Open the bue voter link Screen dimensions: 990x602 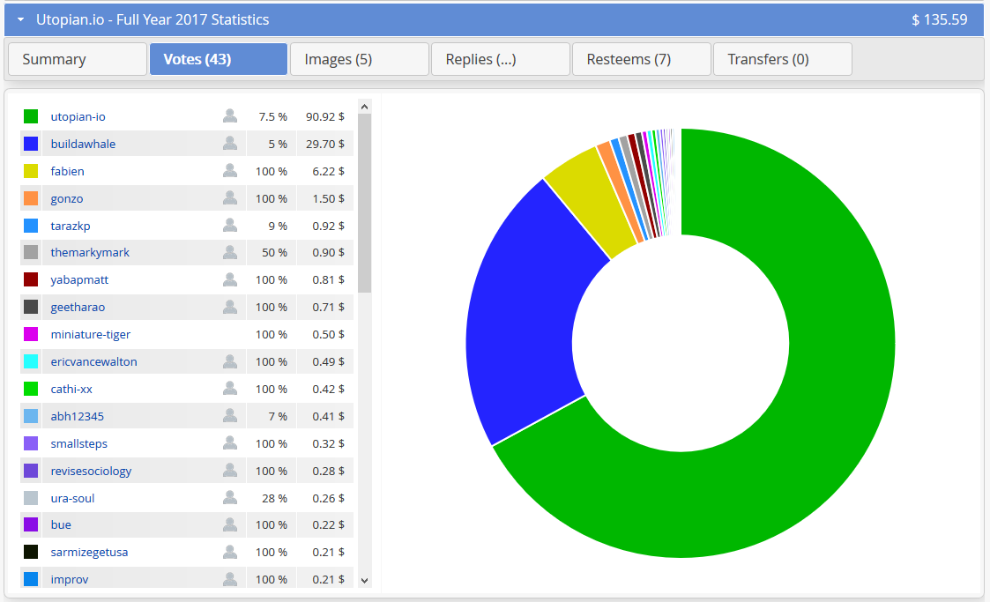pos(61,525)
